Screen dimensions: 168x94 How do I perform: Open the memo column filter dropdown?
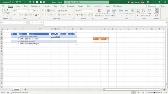click(50, 34)
